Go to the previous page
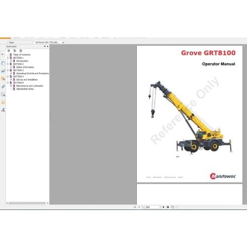 139,207
